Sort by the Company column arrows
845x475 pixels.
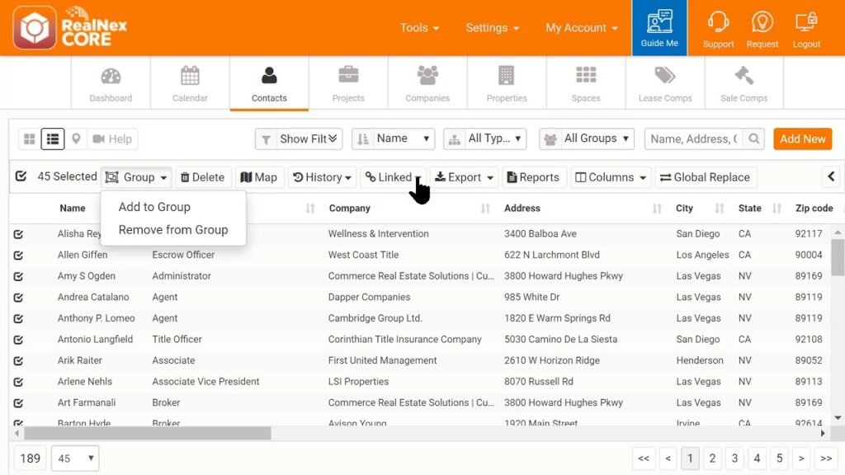[485, 209]
